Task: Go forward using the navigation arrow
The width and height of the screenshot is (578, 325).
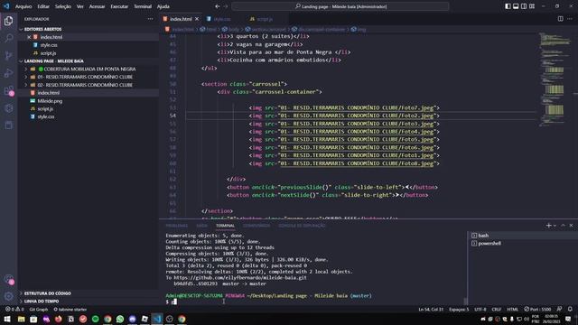Action: point(226,6)
